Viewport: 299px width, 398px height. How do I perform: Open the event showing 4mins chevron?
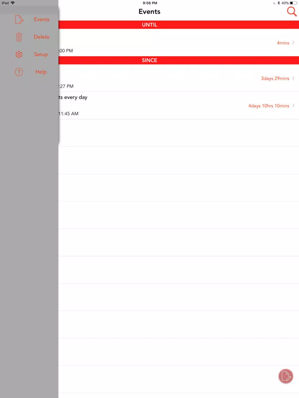[293, 42]
